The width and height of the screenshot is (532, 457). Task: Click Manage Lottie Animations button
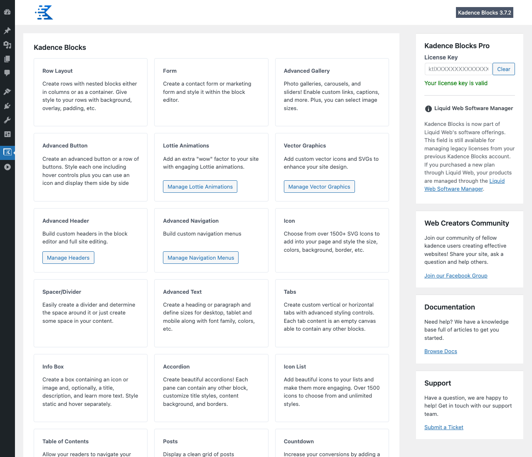point(200,187)
